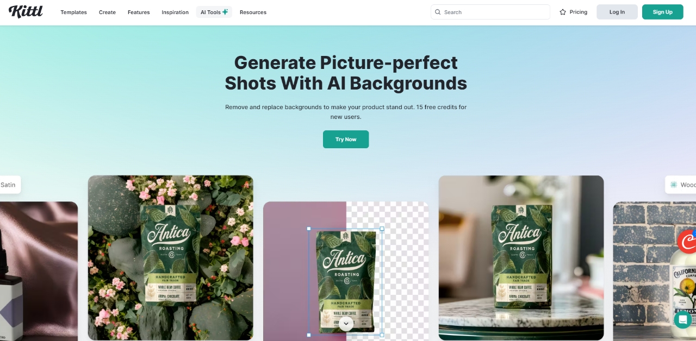
Task: Click the top-left selection handle on coffee bag
Action: (x=309, y=229)
